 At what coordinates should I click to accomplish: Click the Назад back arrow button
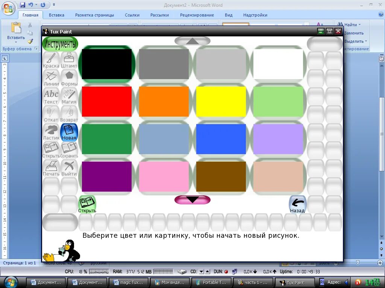[x=297, y=204]
